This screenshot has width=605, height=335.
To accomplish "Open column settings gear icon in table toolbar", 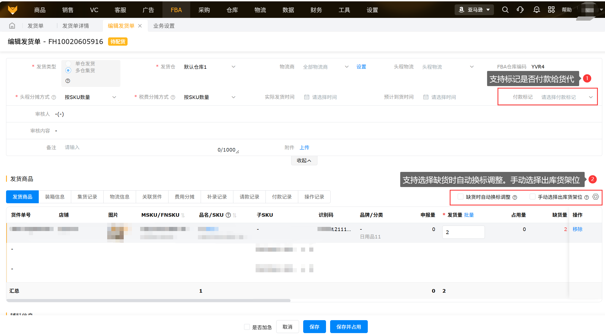I will coord(596,197).
